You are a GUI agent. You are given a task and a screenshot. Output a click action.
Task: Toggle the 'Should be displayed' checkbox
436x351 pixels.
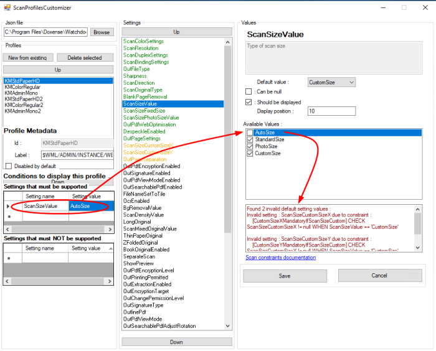click(x=249, y=102)
